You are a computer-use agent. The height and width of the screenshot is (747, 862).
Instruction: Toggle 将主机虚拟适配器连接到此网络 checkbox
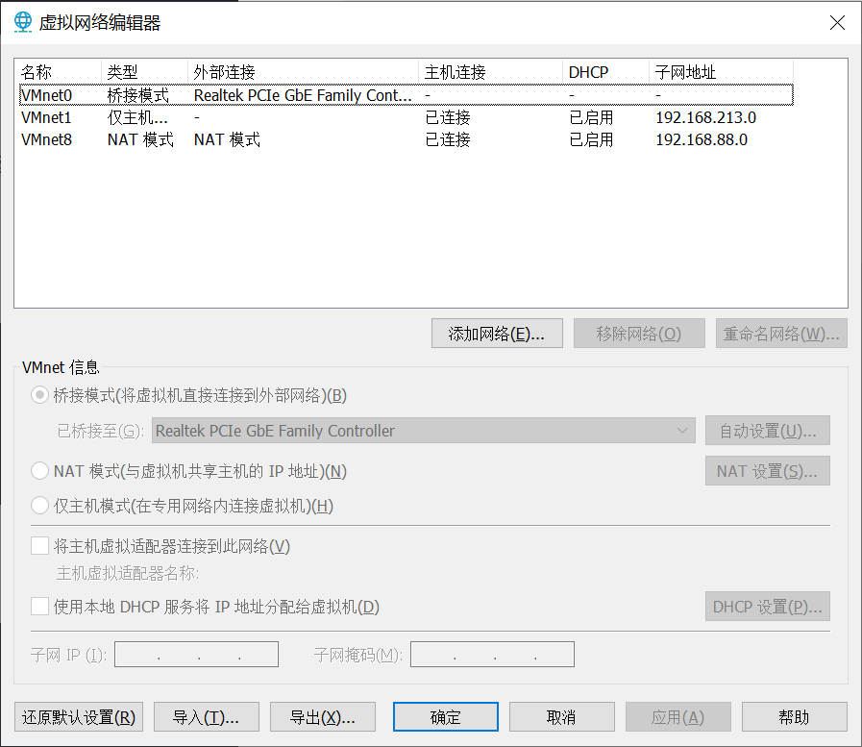[x=39, y=546]
